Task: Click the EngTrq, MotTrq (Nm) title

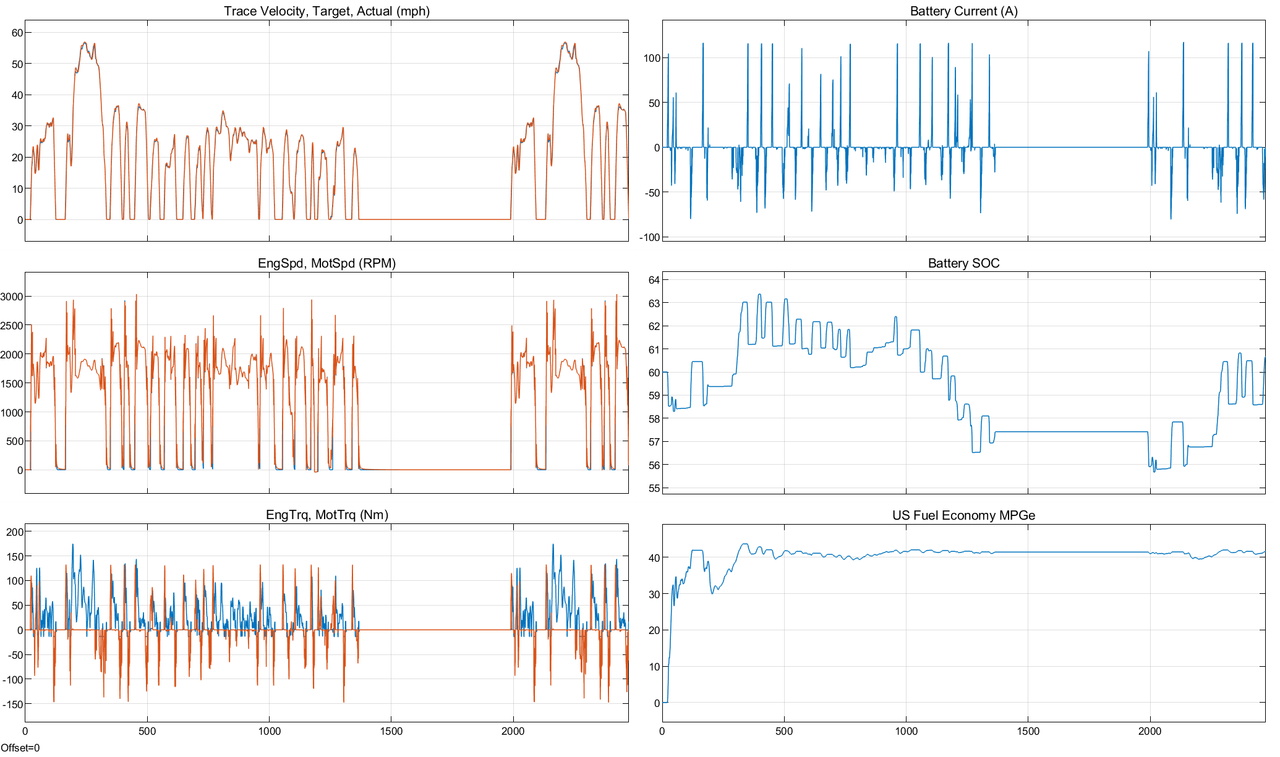Action: point(326,515)
